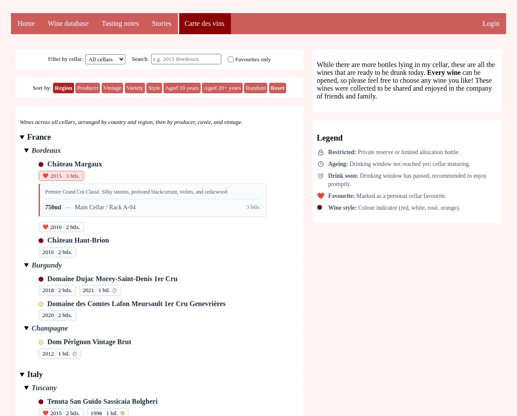Sort wines by Producer
The height and width of the screenshot is (416, 517).
[88, 88]
